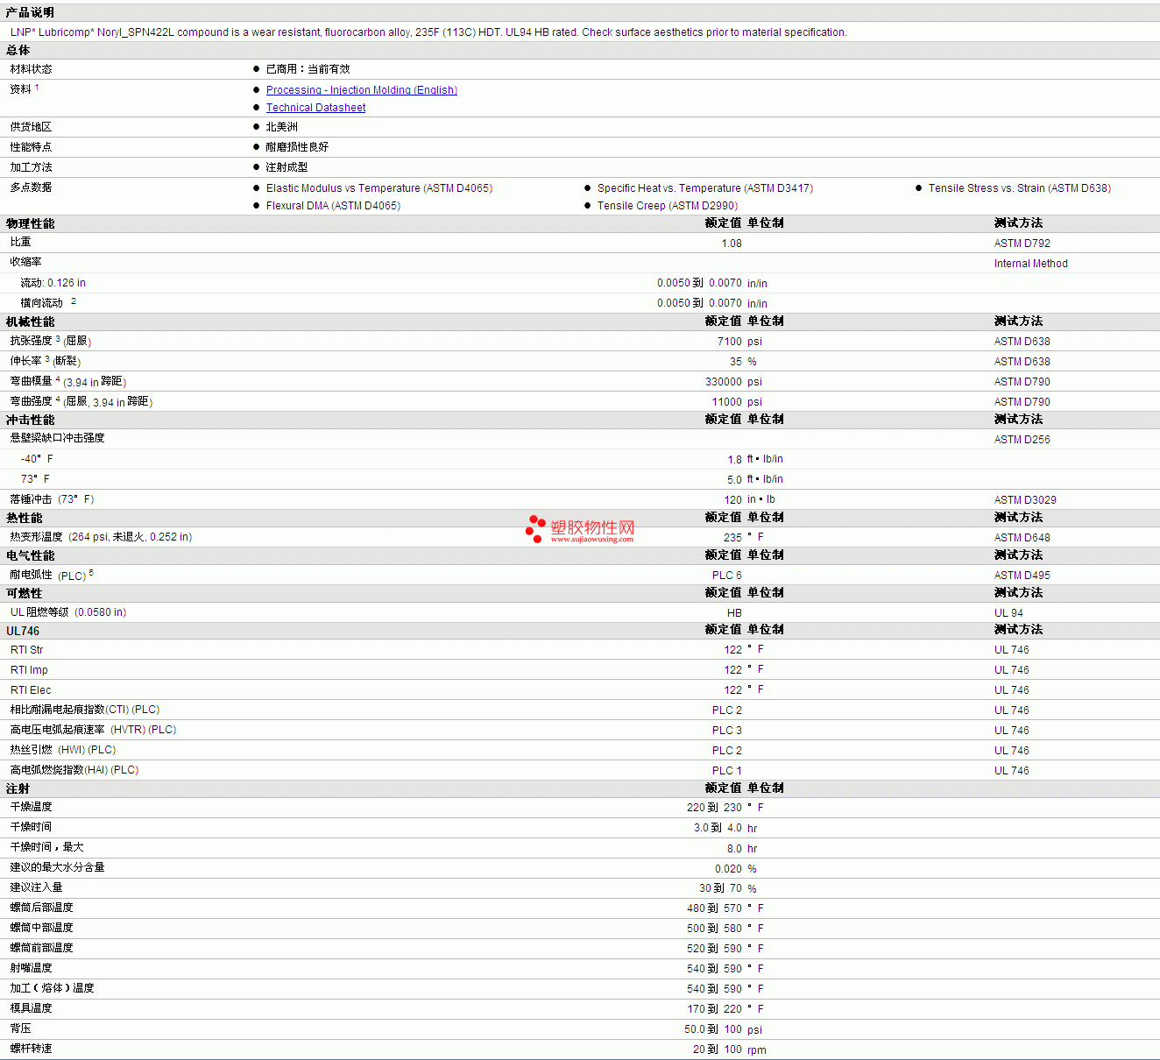Select the tensile strength value '7100'
Viewport: 1160px width, 1060px height.
730,342
